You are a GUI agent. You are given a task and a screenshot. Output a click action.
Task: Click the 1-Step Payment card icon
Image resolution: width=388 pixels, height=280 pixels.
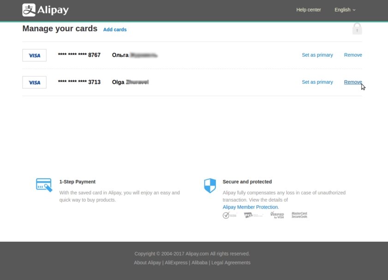click(44, 185)
